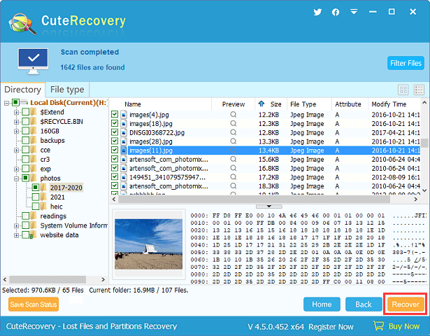This screenshot has width=430, height=336.
Task: Expand the exp folder node
Action: 17,169
